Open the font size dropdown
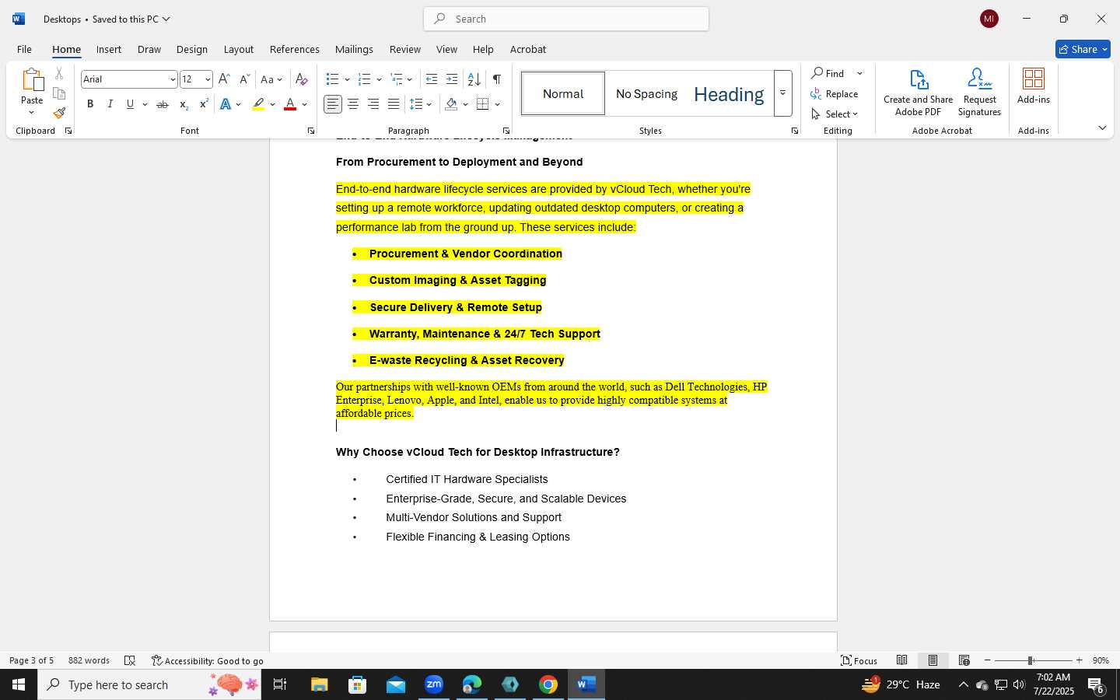Image resolution: width=1120 pixels, height=700 pixels. click(208, 79)
